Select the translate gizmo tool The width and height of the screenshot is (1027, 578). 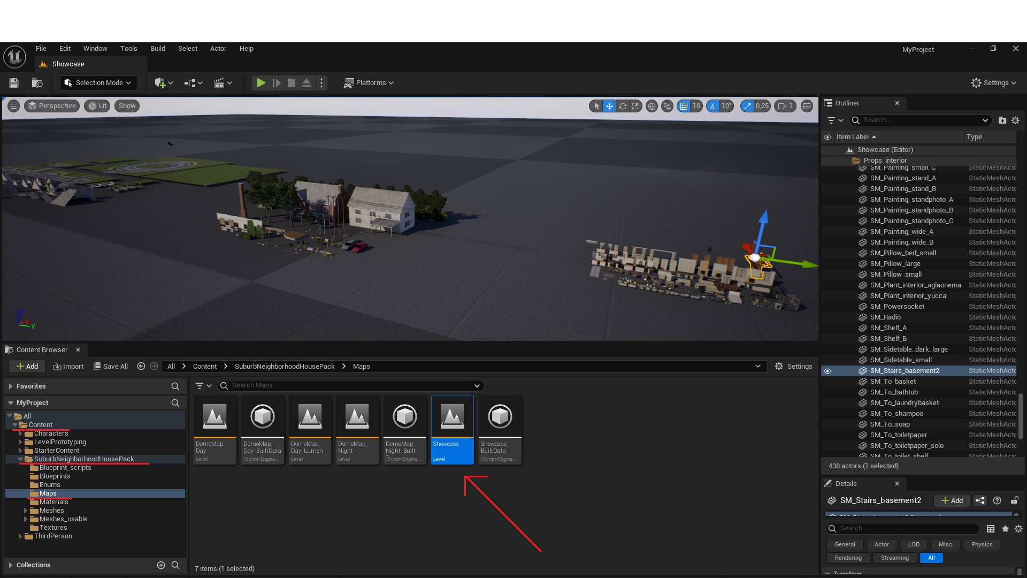609,106
